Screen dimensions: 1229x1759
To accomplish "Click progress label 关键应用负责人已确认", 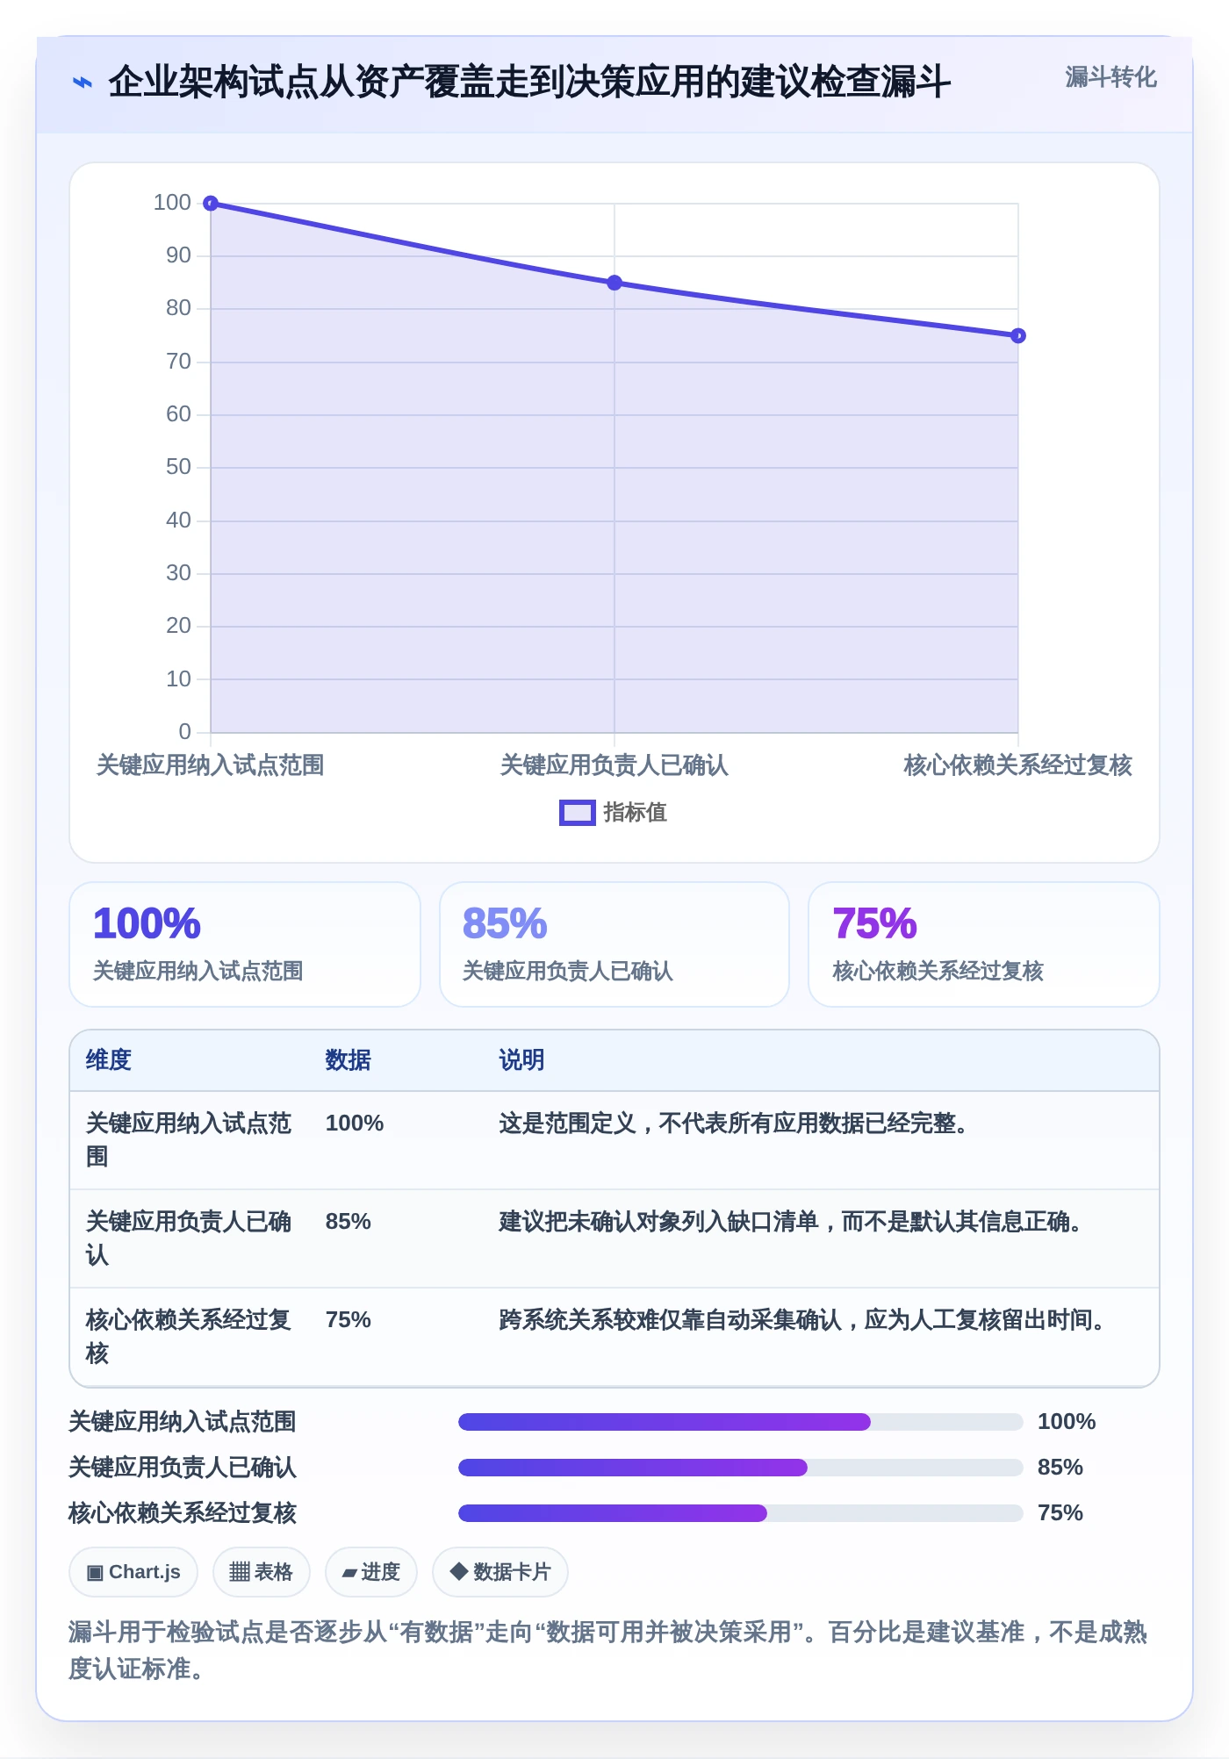I will (183, 1468).
